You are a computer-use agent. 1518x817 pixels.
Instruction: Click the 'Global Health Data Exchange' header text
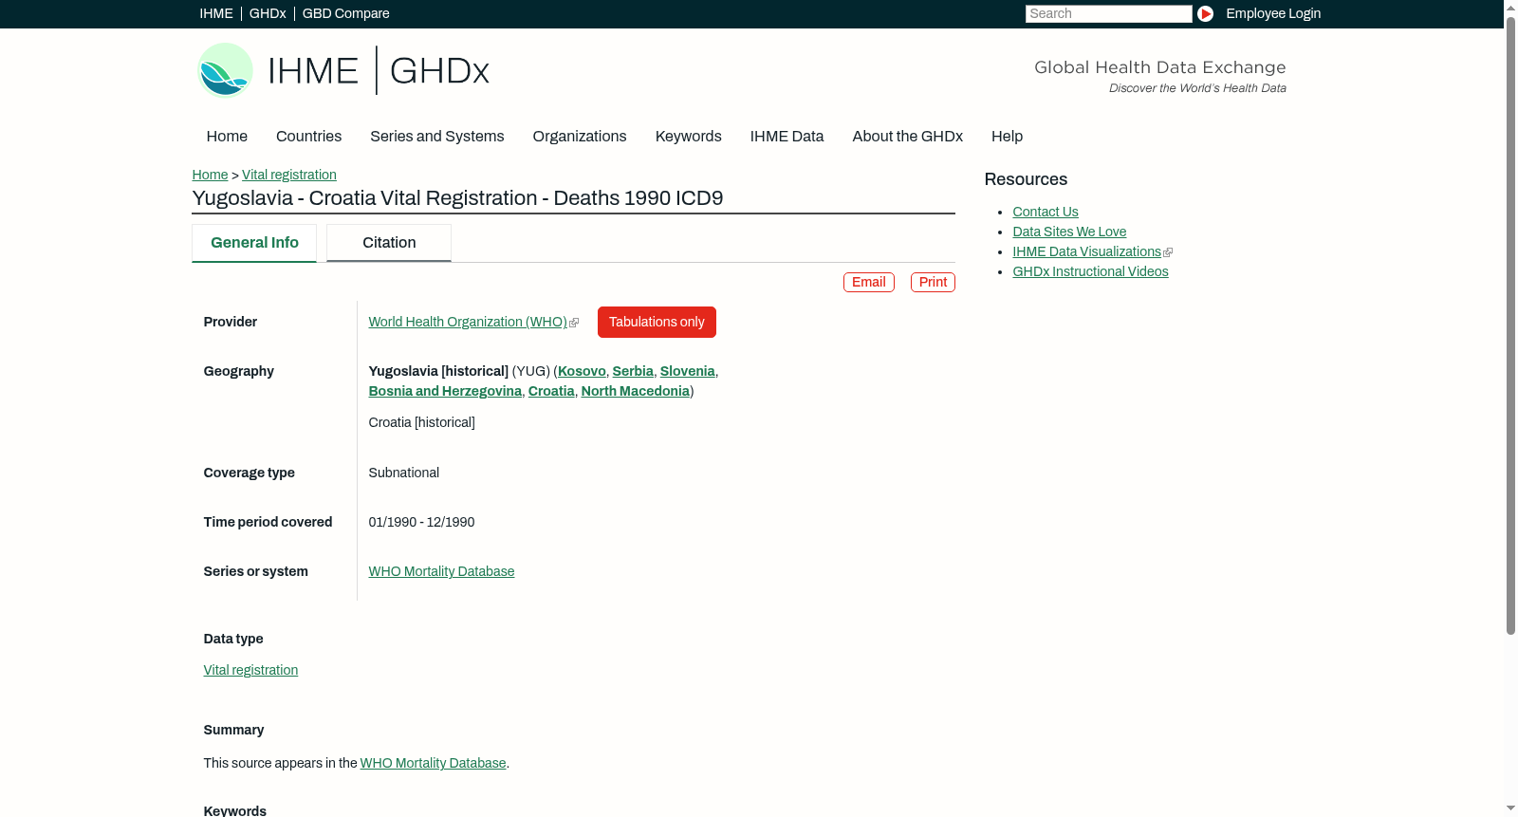coord(1160,67)
